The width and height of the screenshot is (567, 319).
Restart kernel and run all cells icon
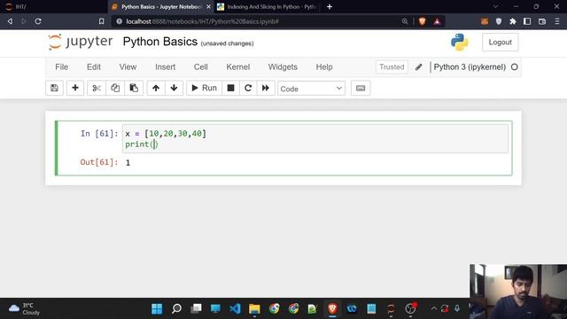266,88
